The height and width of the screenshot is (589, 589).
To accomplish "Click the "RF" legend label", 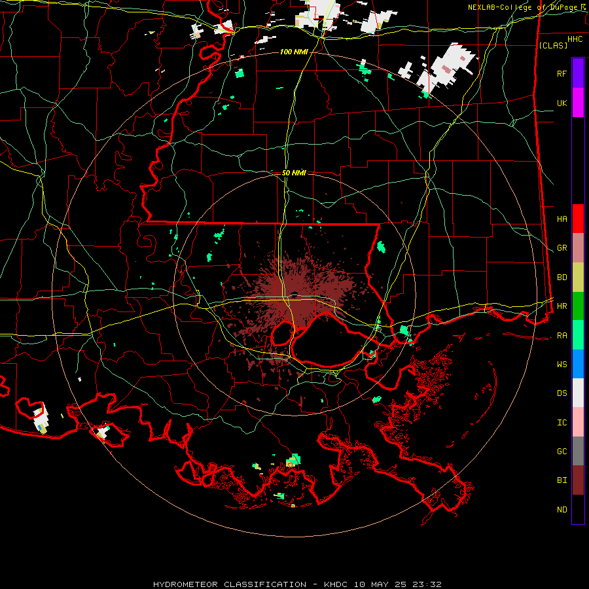I will (562, 73).
